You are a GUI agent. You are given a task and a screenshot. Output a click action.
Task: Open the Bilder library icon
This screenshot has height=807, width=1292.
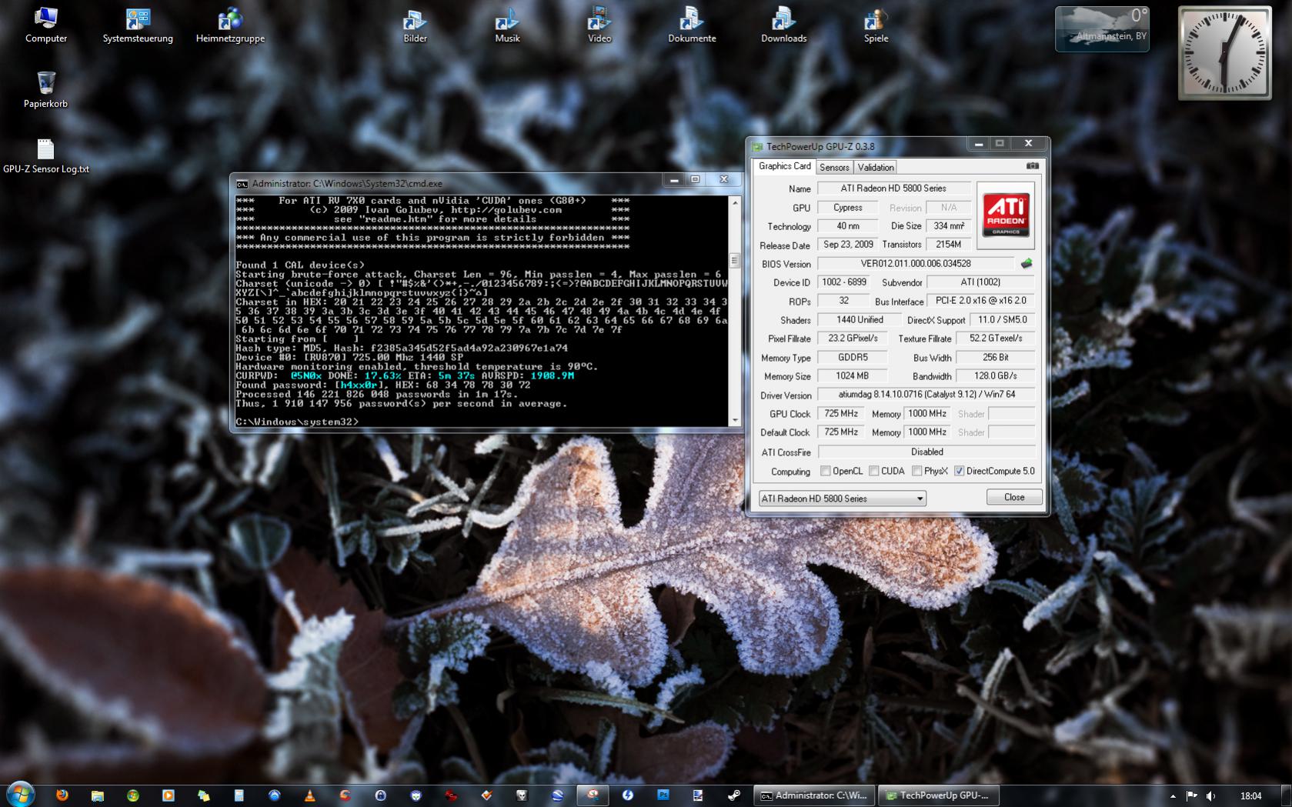[x=415, y=25]
